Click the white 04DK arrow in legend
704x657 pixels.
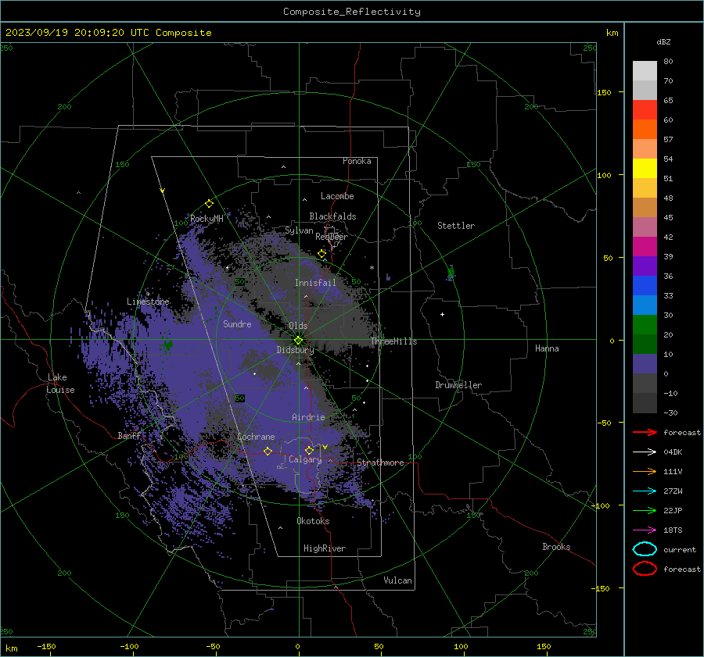click(x=645, y=452)
